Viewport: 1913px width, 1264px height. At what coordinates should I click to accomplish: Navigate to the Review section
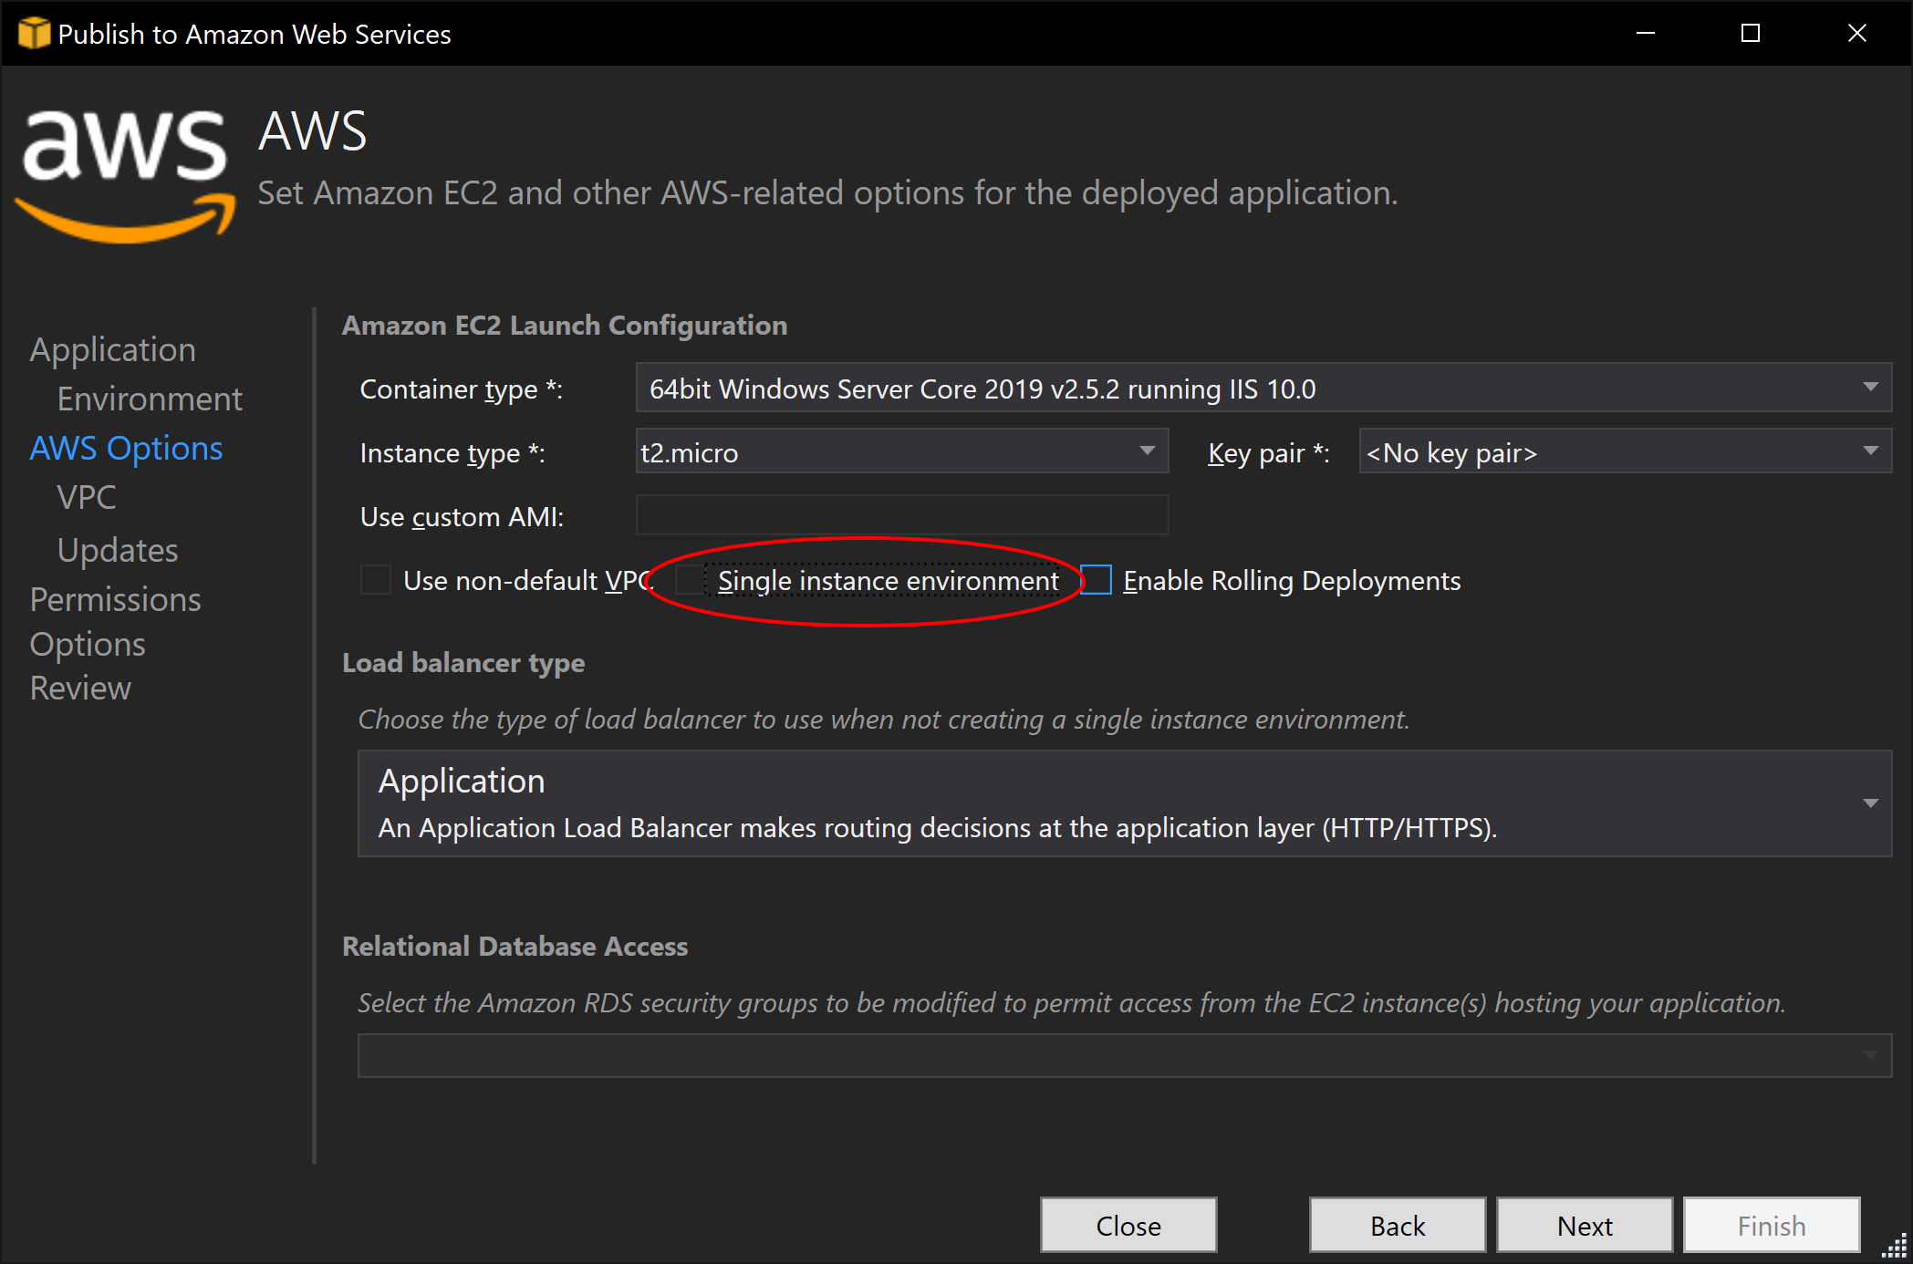[x=80, y=688]
